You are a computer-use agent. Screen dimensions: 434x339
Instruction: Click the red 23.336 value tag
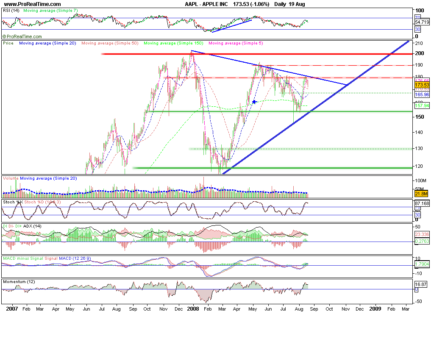(x=423, y=234)
